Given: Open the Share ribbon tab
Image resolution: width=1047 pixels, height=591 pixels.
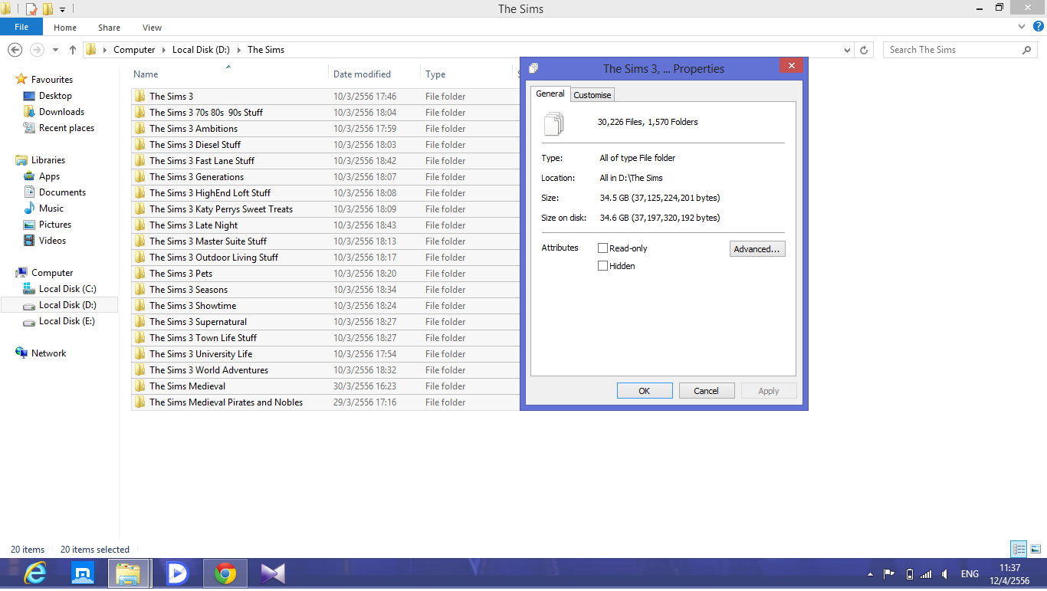Looking at the screenshot, I should [x=109, y=28].
